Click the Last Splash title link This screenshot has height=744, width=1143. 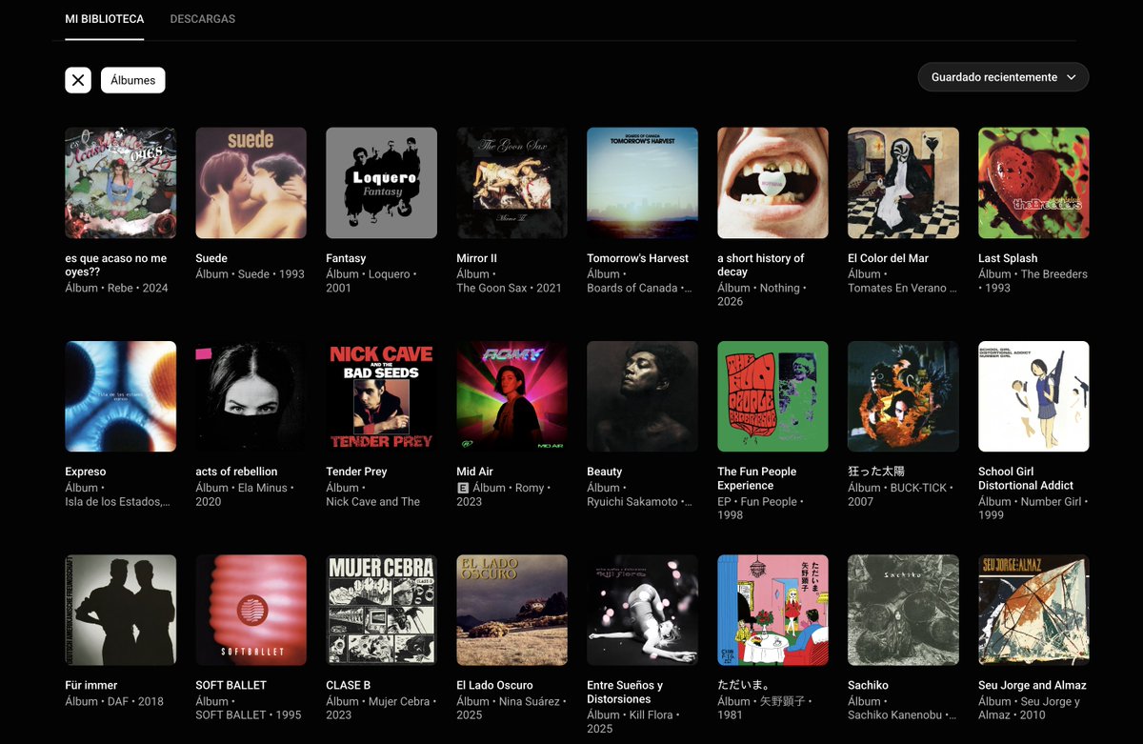tap(1008, 258)
